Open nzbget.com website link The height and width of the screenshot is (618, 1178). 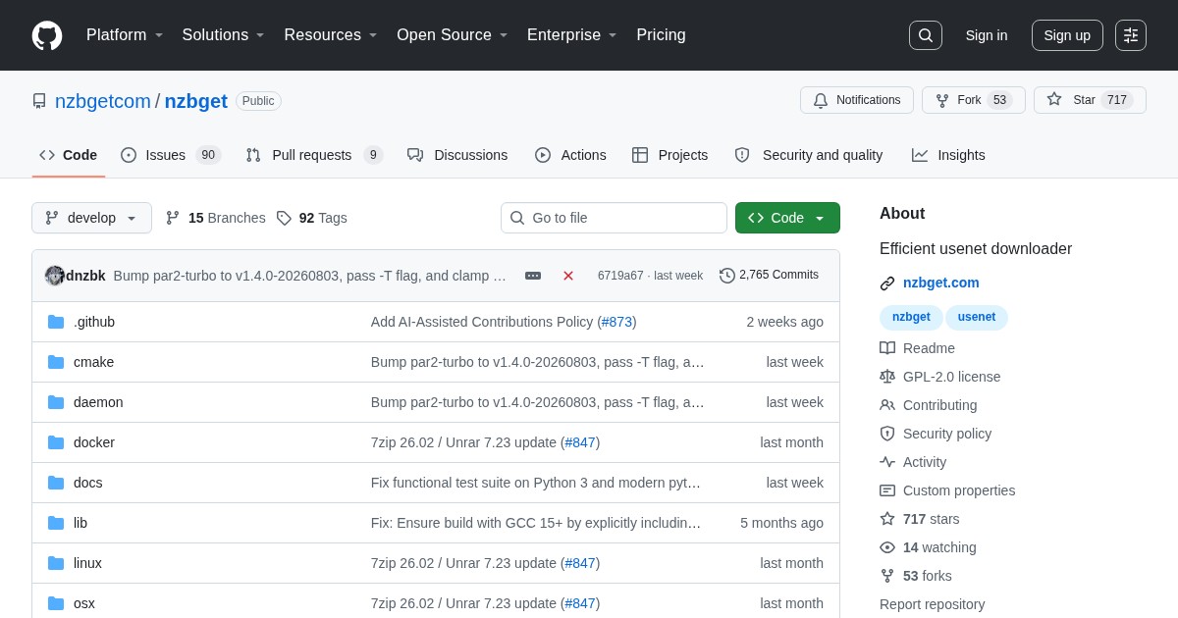coord(940,283)
